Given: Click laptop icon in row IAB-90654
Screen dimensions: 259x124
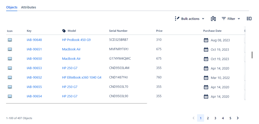Looking at the screenshot, I should tap(10, 96).
